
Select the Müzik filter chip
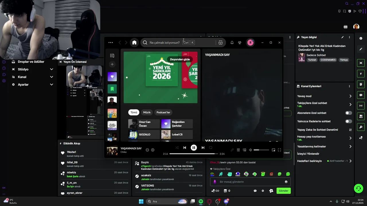click(x=147, y=112)
